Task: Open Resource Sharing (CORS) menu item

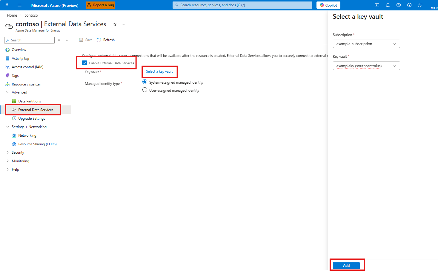Action: (x=37, y=144)
